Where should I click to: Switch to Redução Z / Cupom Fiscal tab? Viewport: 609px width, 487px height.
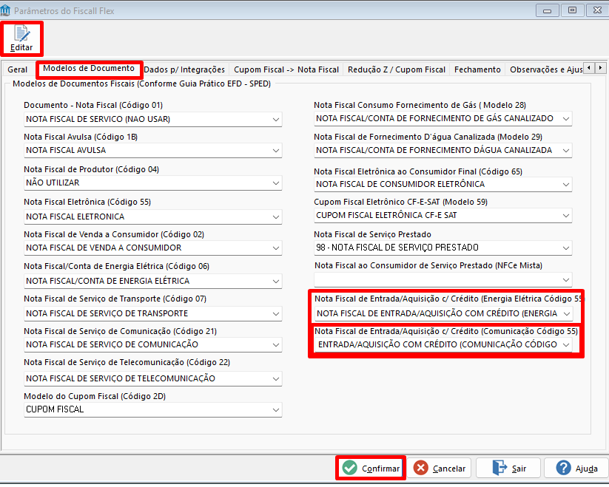click(396, 69)
